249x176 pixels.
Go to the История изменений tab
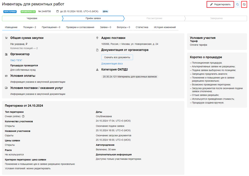[165, 27]
